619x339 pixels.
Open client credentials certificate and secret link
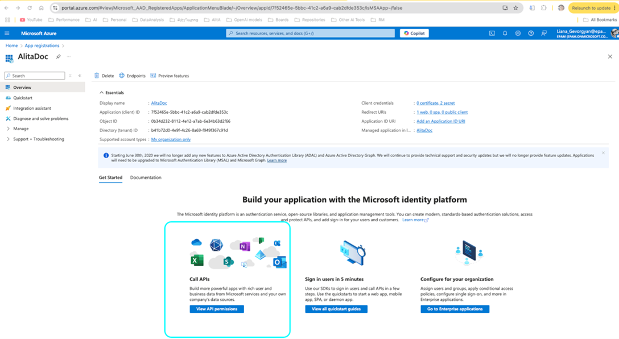435,103
